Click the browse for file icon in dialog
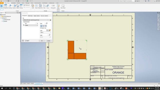160x90 pixels. point(50,20)
